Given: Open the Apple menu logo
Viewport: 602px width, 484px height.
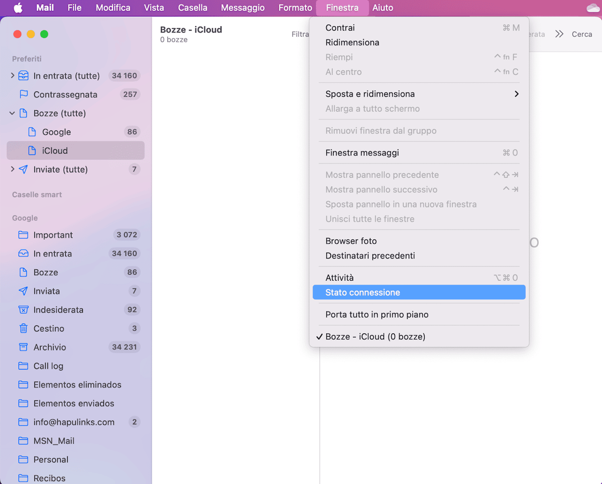Looking at the screenshot, I should click(18, 7).
